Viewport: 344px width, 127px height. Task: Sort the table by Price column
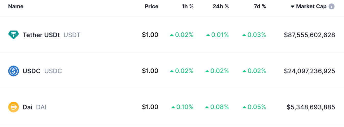pyautogui.click(x=152, y=7)
